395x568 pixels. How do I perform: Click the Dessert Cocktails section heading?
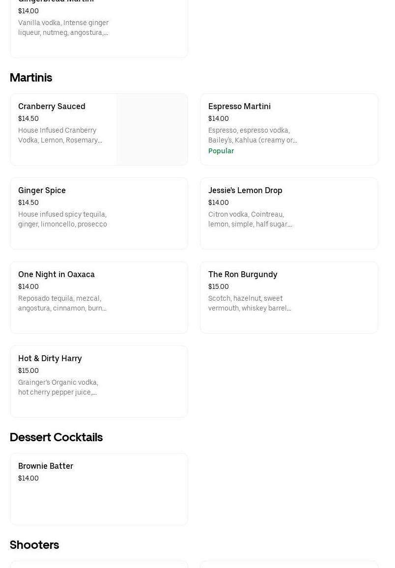tap(56, 437)
